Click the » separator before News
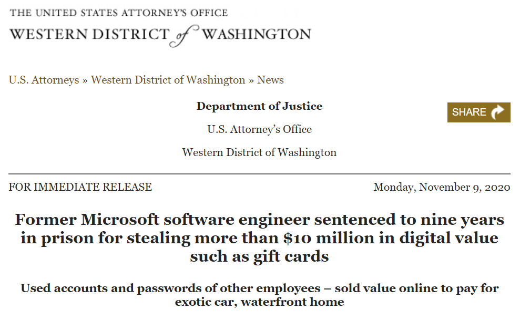The width and height of the screenshot is (520, 320). (x=251, y=80)
